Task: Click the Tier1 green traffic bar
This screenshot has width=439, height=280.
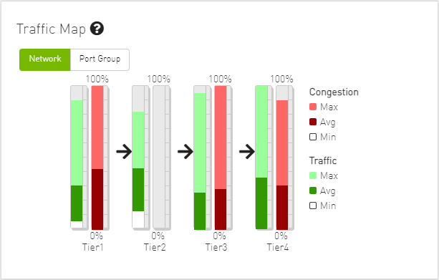Action: [x=77, y=158]
